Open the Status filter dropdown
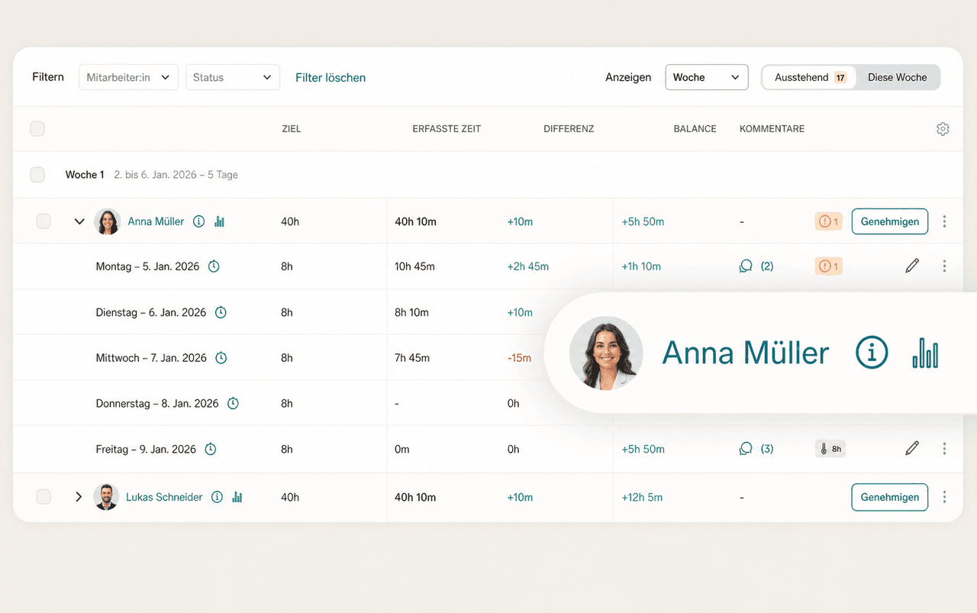977x613 pixels. click(x=233, y=77)
